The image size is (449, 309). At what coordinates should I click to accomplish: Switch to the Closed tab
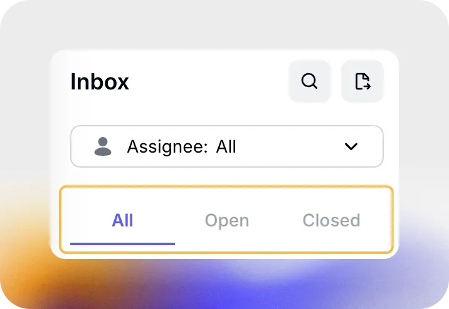(x=331, y=220)
